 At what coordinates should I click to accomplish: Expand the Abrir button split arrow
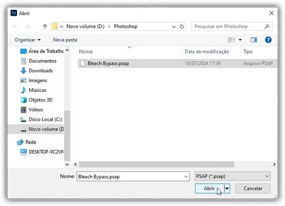[x=227, y=188]
